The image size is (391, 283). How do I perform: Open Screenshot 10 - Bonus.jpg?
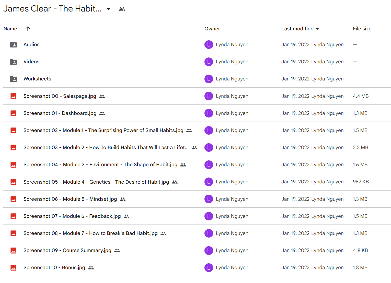coord(54,267)
